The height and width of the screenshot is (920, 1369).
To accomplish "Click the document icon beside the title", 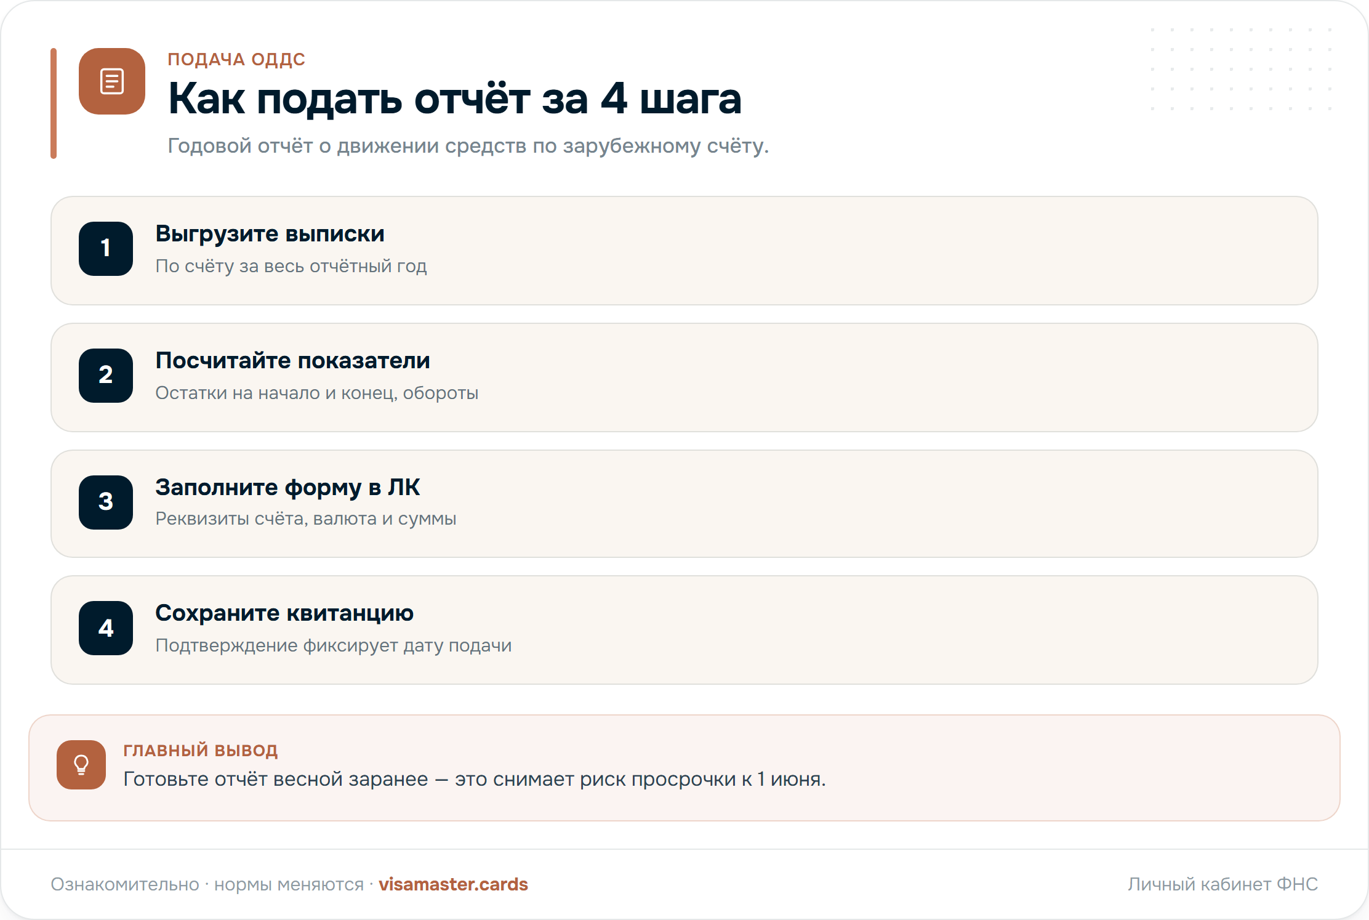I will pyautogui.click(x=112, y=81).
